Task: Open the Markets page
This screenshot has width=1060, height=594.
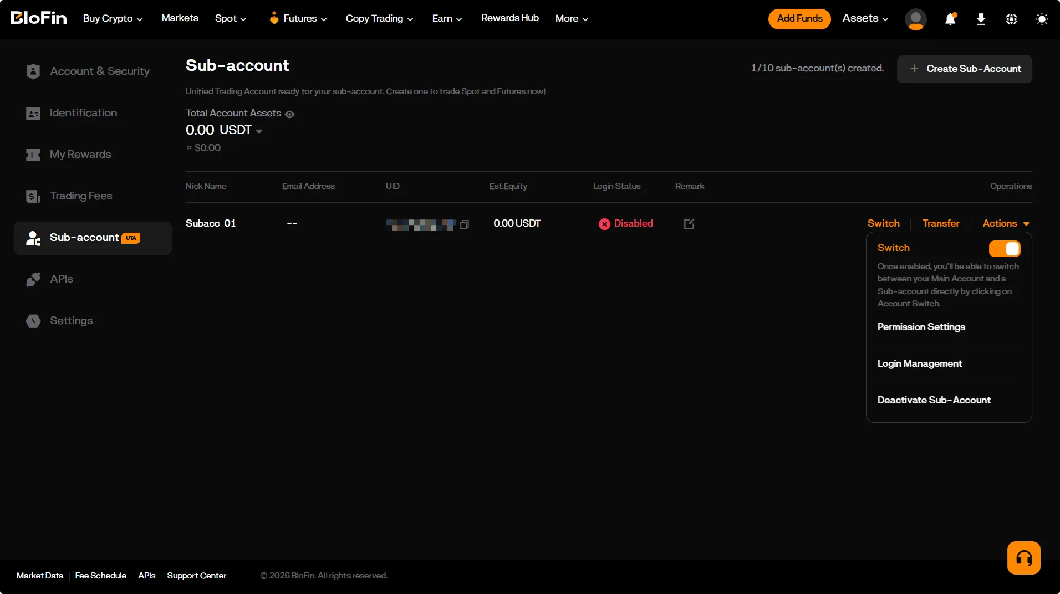Action: coord(180,18)
